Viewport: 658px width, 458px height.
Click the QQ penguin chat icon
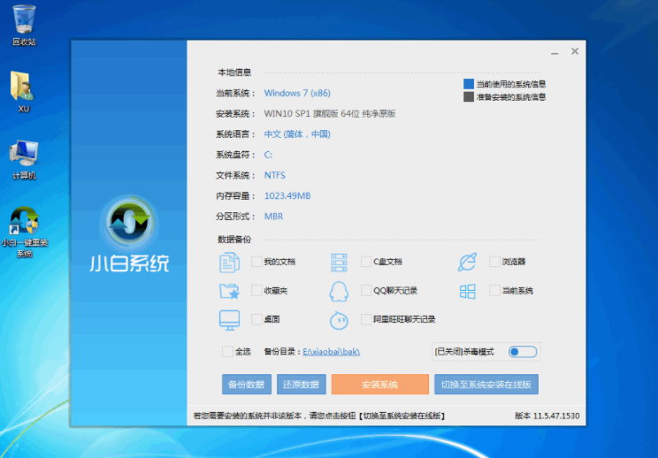click(339, 291)
